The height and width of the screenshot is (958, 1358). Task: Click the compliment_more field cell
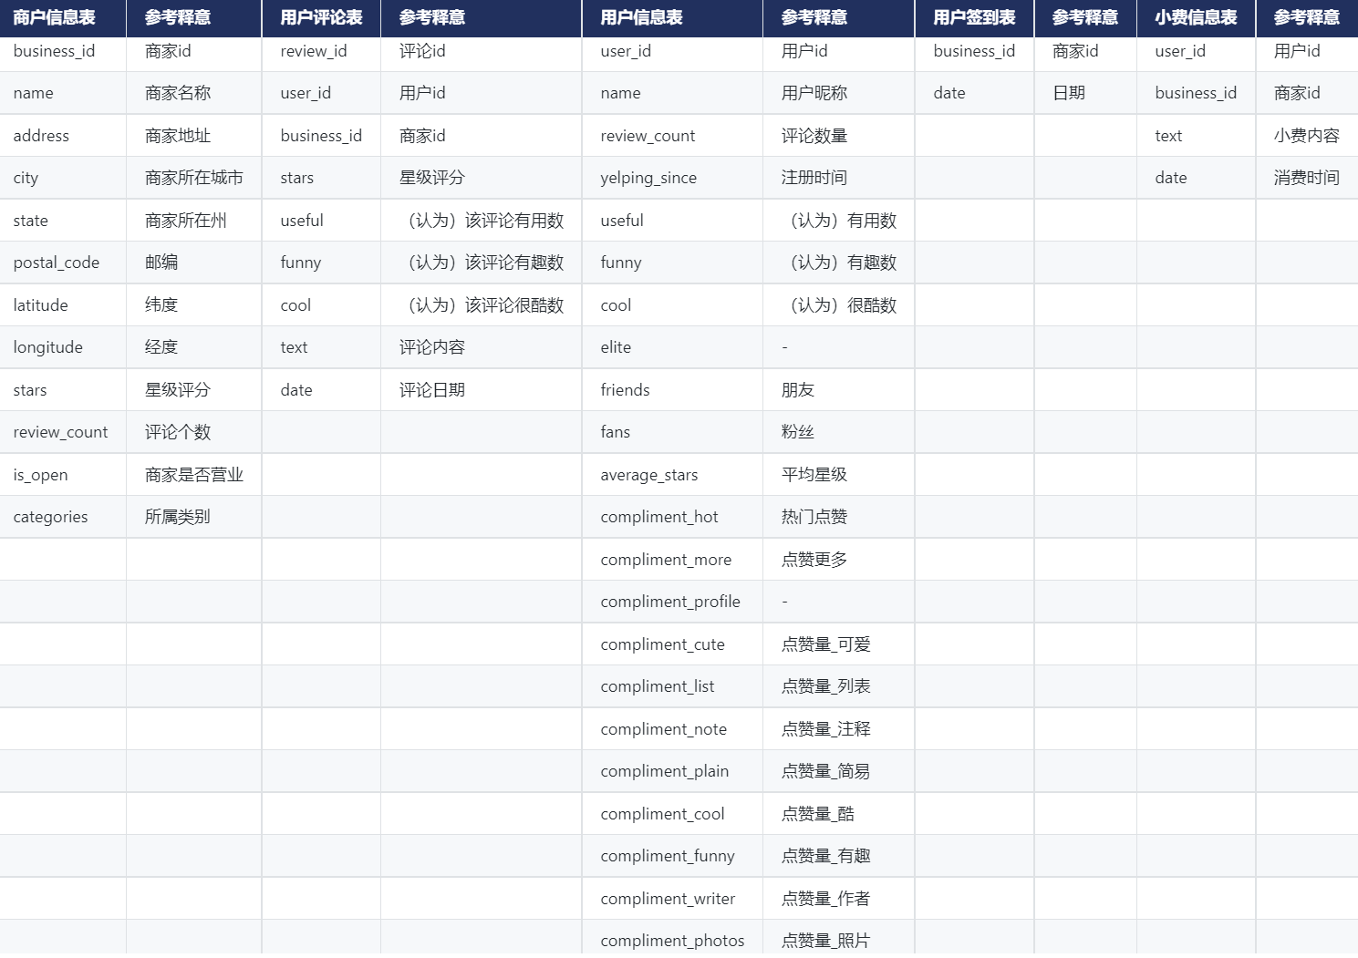click(x=672, y=560)
